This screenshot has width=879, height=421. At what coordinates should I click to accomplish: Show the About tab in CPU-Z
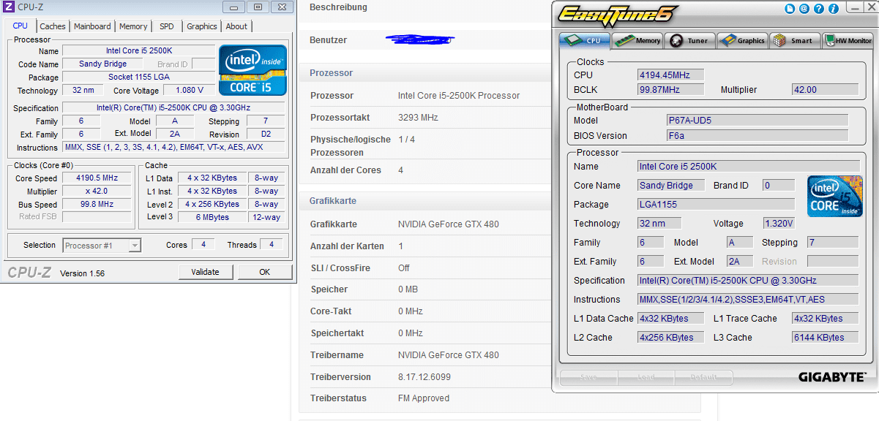click(x=236, y=26)
